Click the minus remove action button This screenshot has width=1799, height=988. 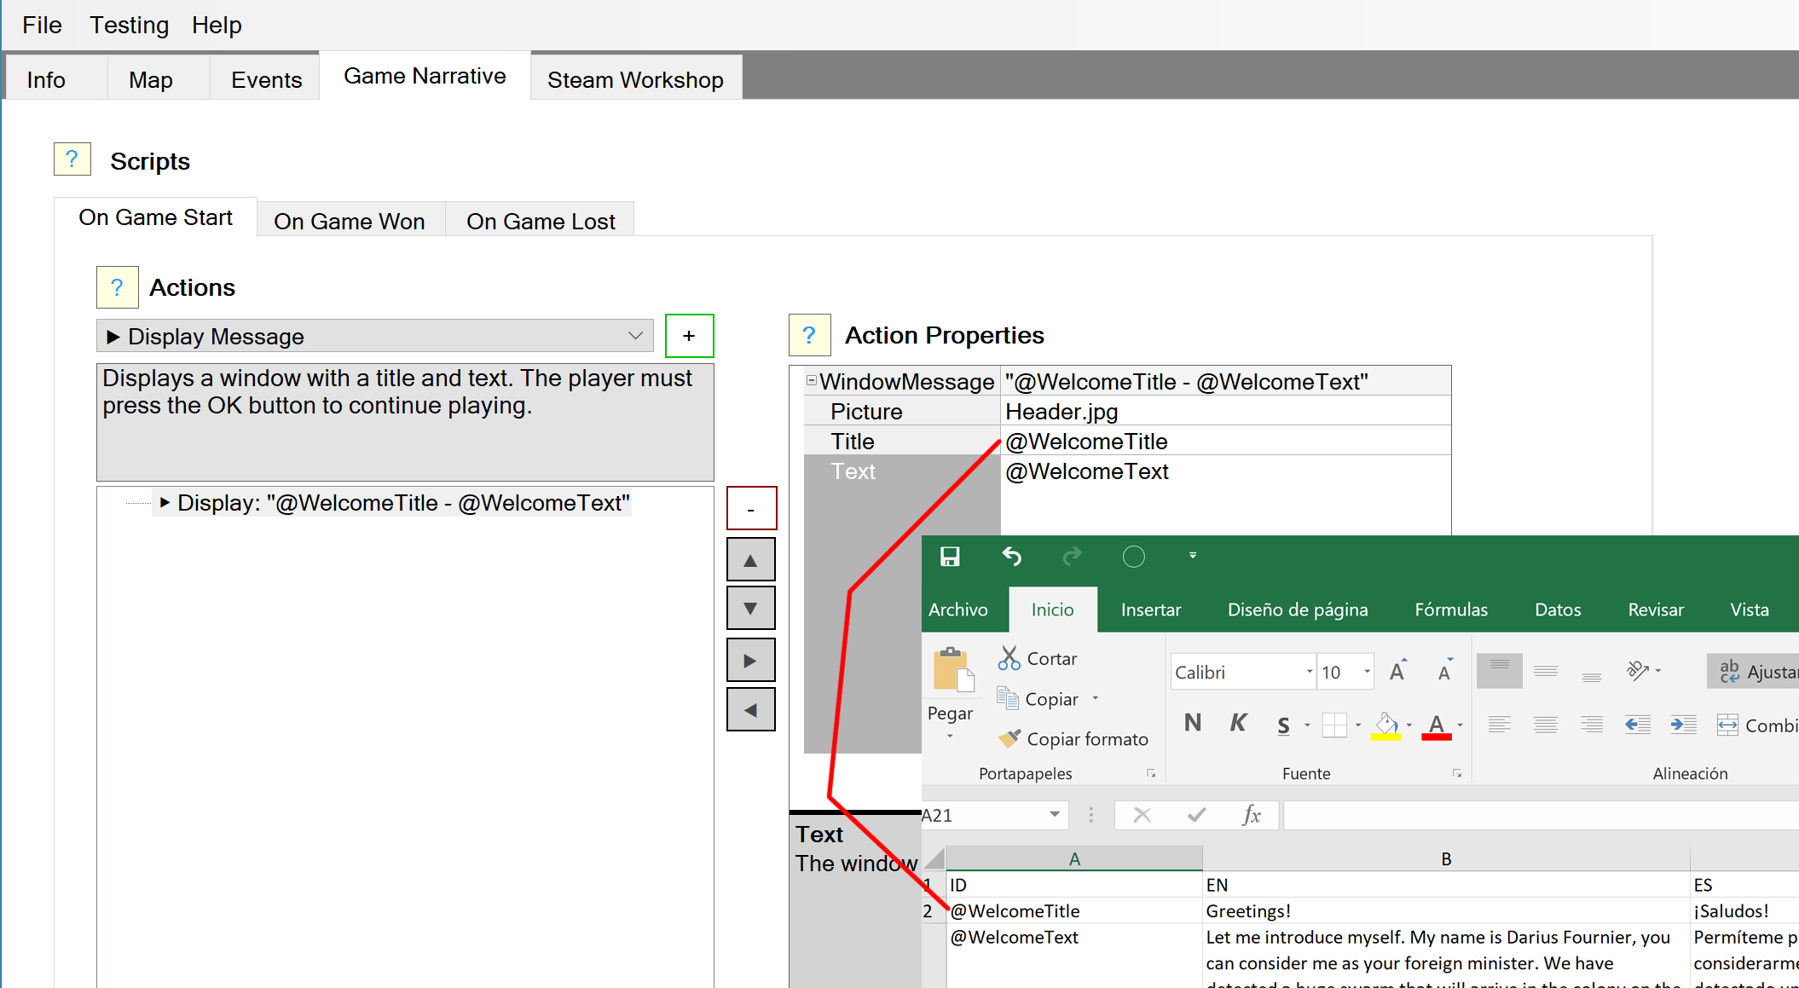[751, 509]
